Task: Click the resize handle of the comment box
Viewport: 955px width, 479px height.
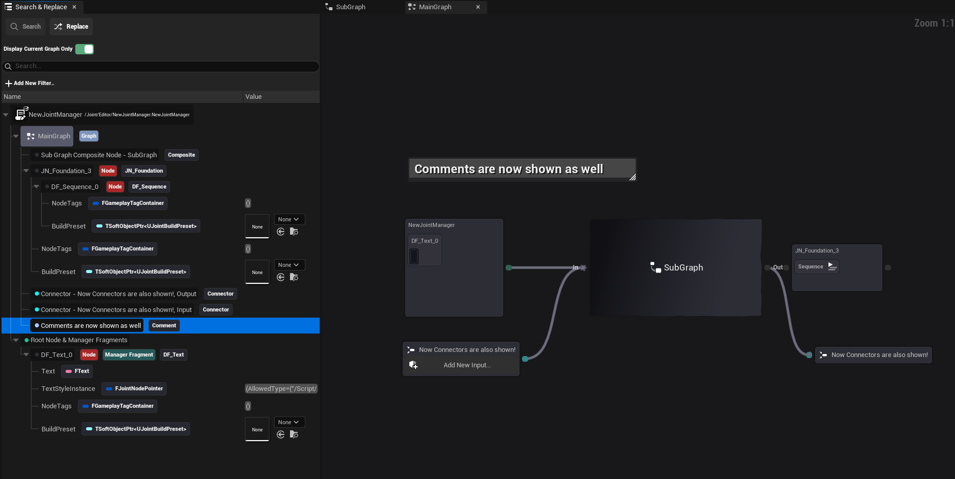Action: click(x=632, y=177)
